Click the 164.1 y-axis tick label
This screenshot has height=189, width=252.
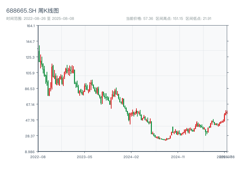[x=31, y=26]
